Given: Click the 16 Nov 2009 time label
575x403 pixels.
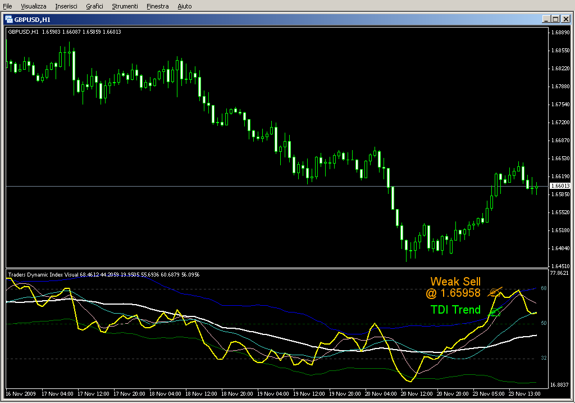Looking at the screenshot, I should point(21,394).
